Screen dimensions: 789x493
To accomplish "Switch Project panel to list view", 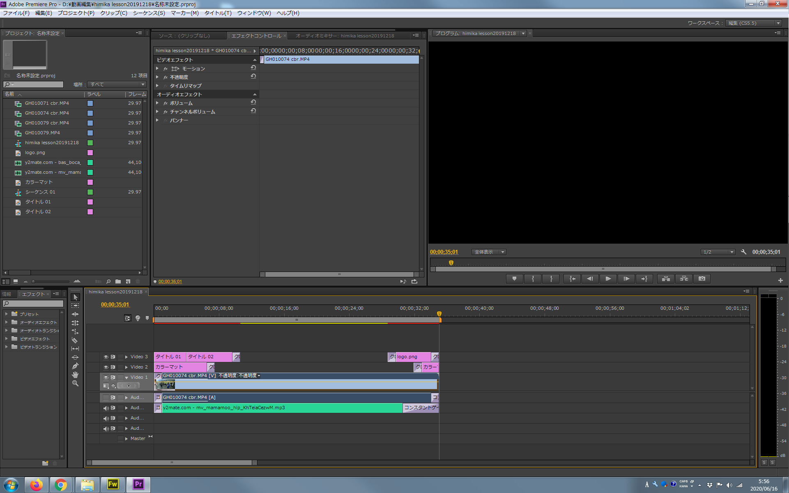I will pyautogui.click(x=6, y=281).
